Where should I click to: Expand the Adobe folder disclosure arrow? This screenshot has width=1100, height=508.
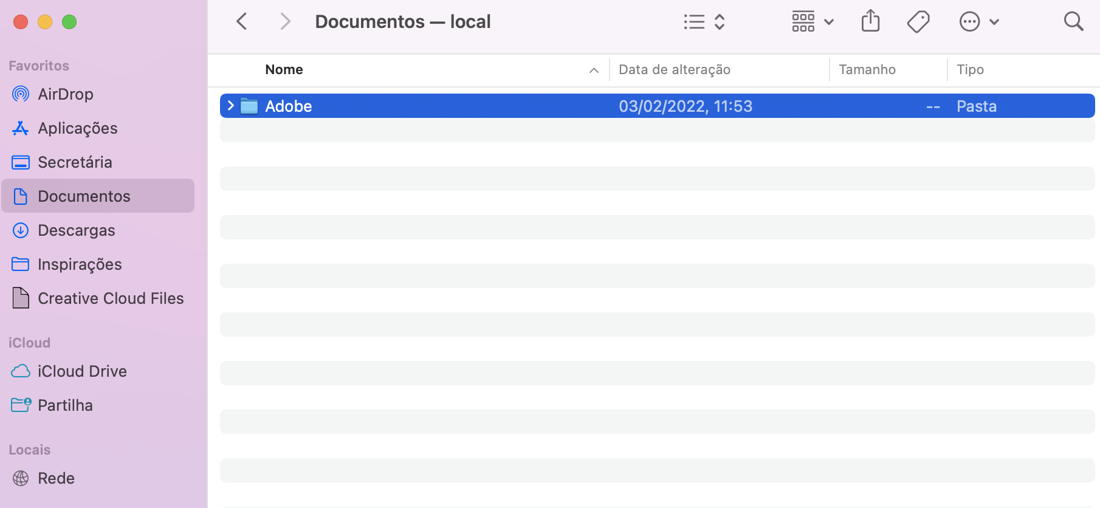[x=230, y=106]
